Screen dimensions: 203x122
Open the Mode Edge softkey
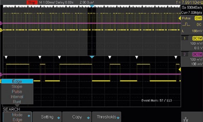coord(17,117)
